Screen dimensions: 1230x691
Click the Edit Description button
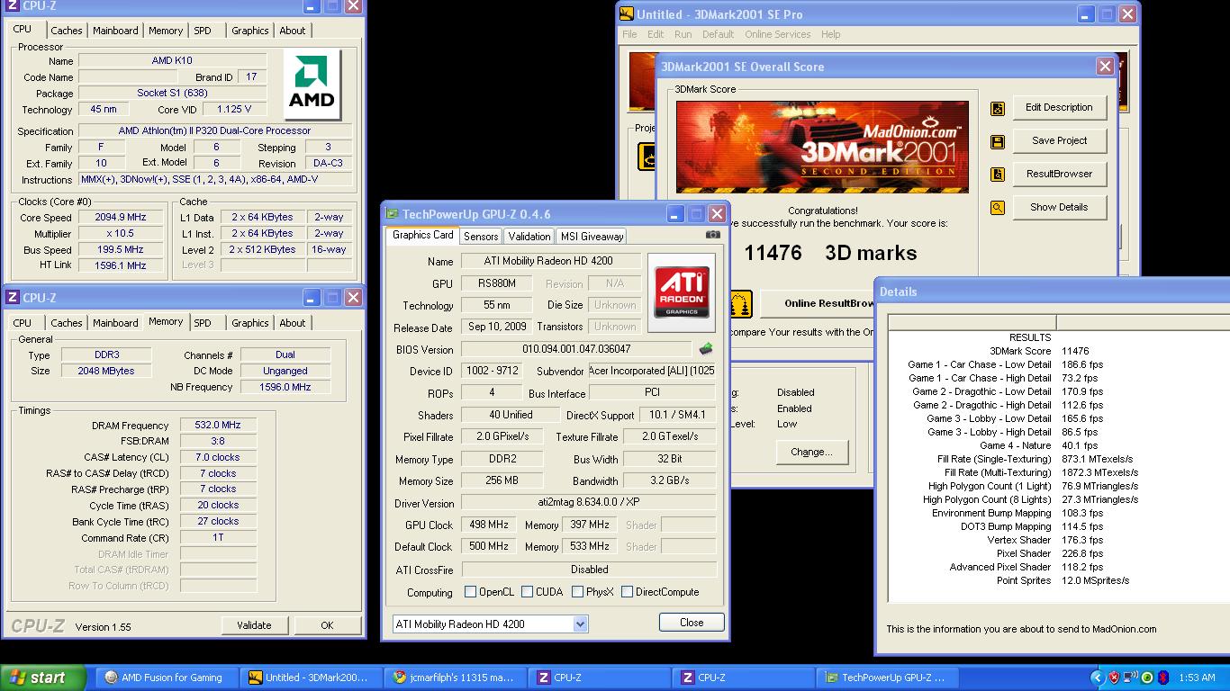(x=1059, y=108)
